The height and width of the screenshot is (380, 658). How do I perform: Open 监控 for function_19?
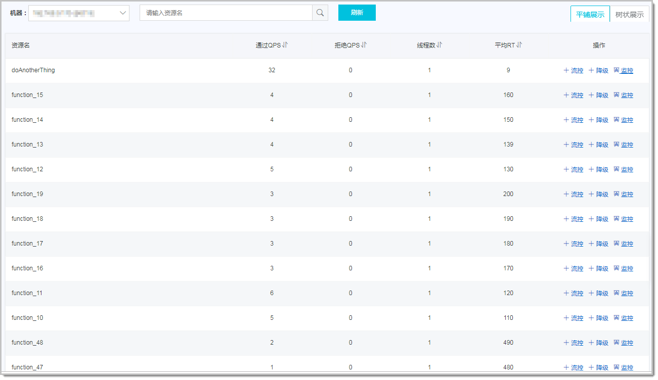click(623, 195)
